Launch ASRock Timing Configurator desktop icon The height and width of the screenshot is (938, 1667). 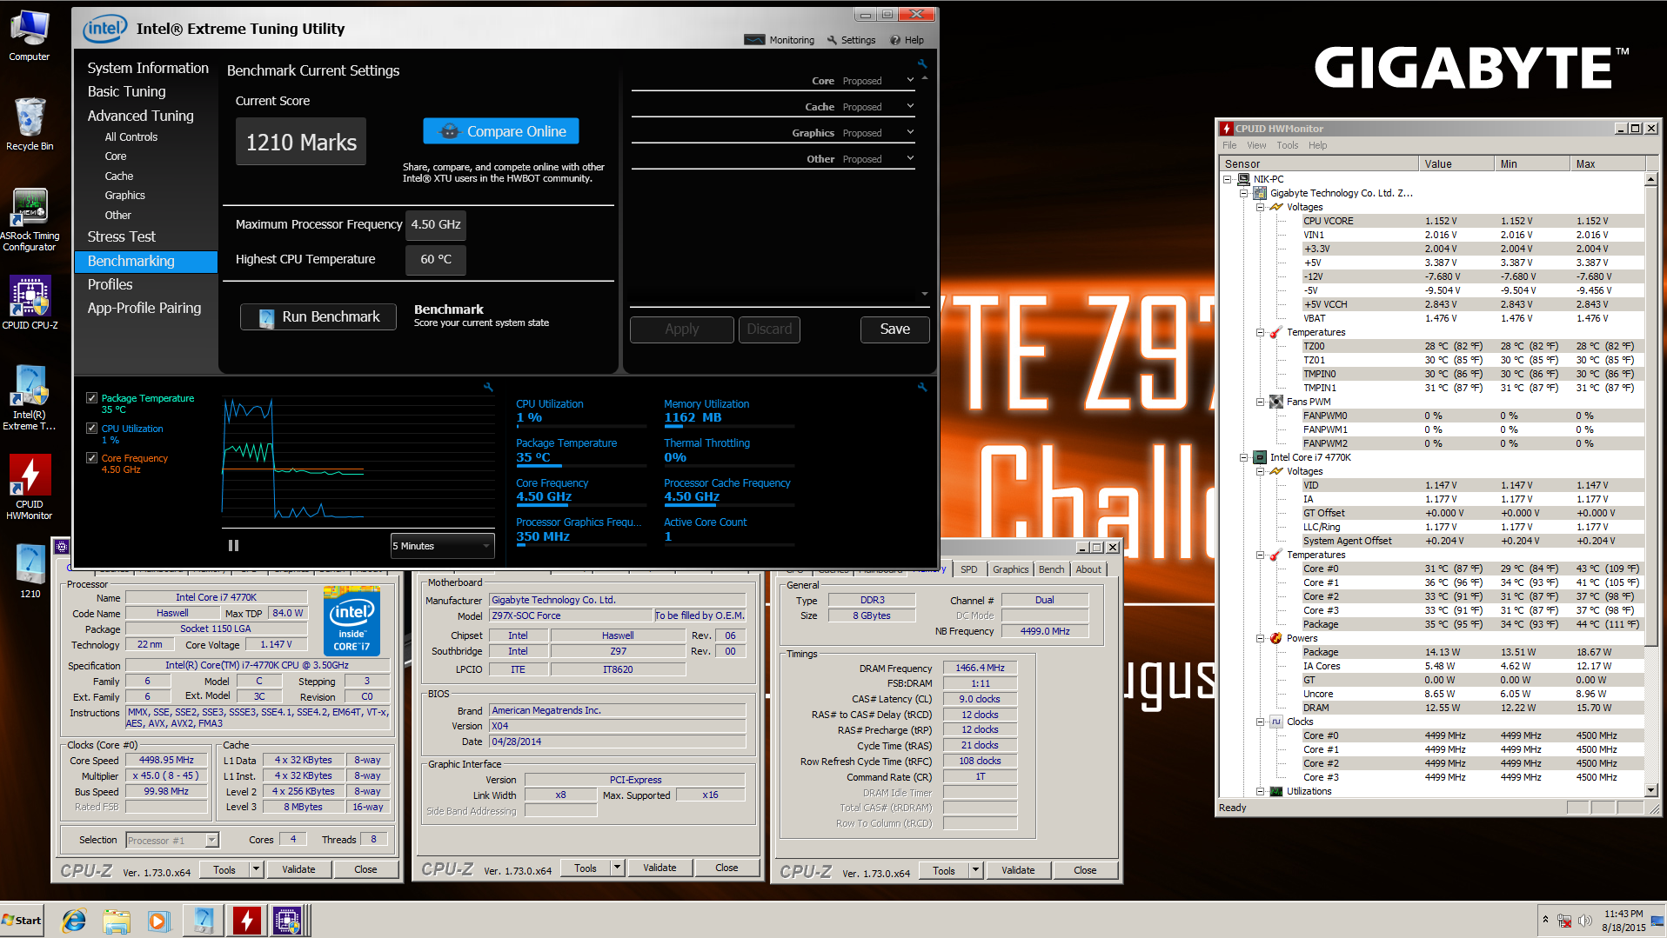point(30,219)
